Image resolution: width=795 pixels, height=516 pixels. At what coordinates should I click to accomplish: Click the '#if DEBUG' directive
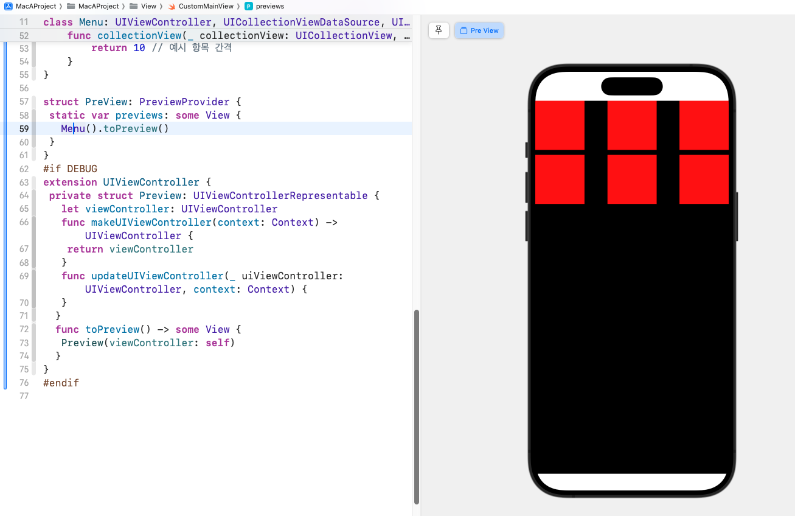click(70, 169)
